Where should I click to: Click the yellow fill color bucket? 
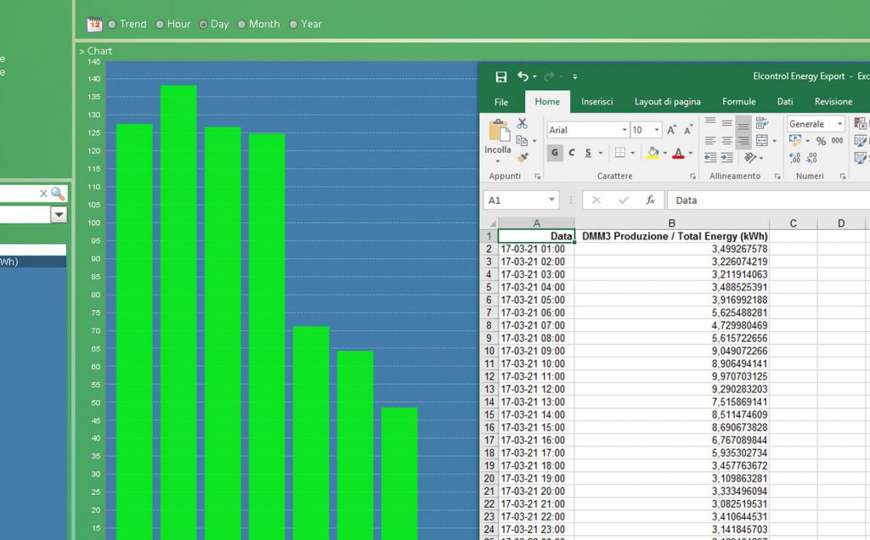click(x=652, y=153)
